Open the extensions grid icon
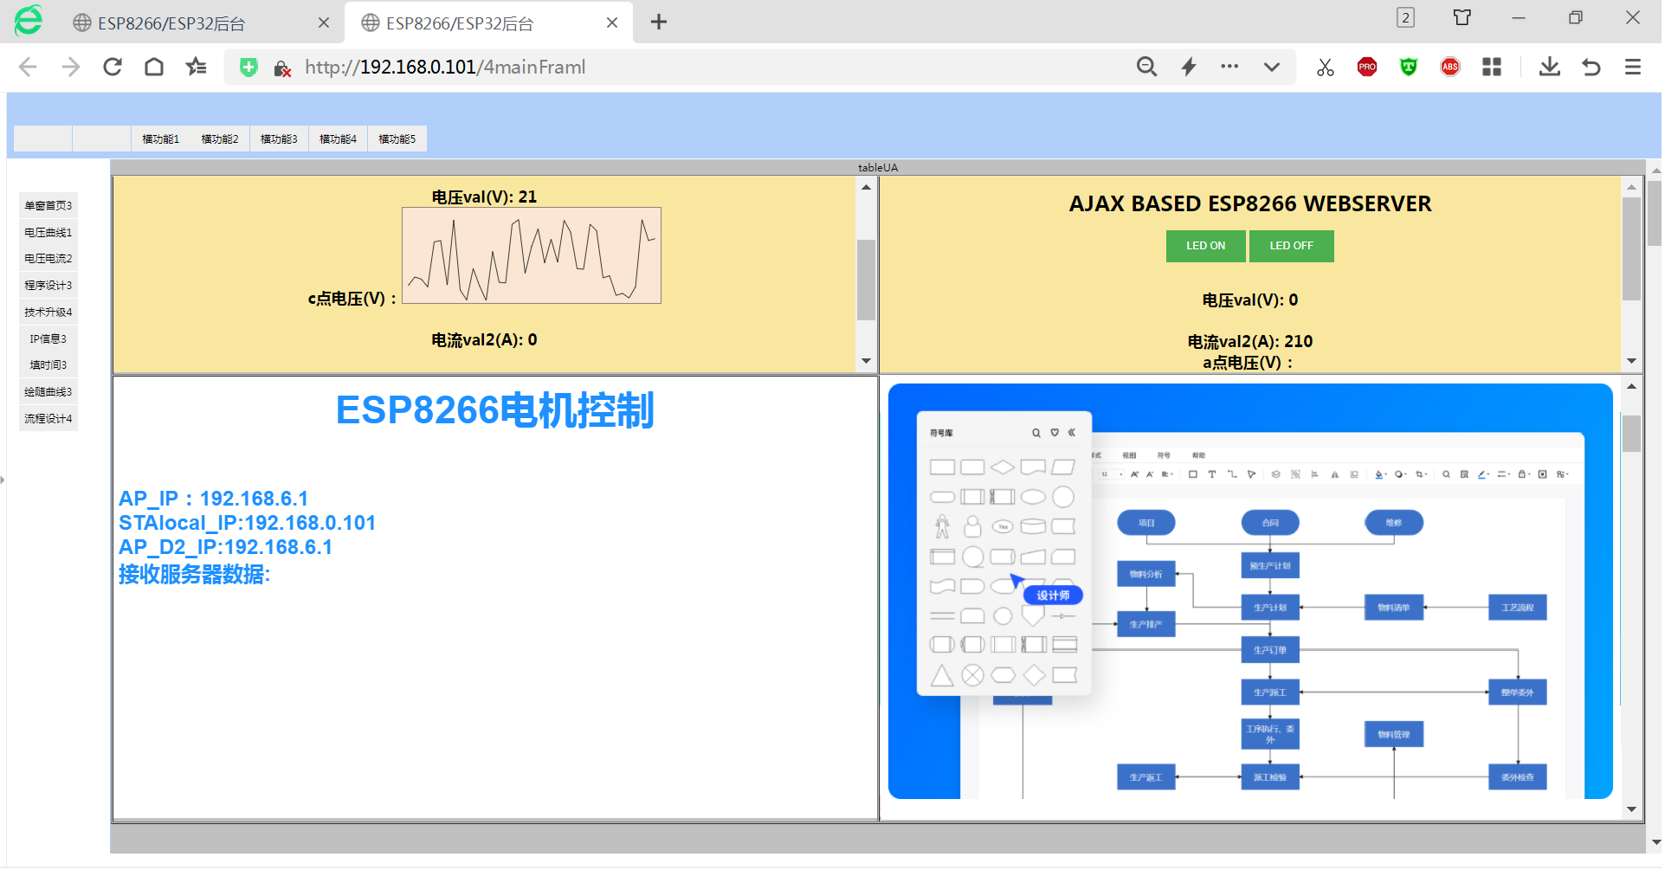The image size is (1665, 870). pos(1492,67)
